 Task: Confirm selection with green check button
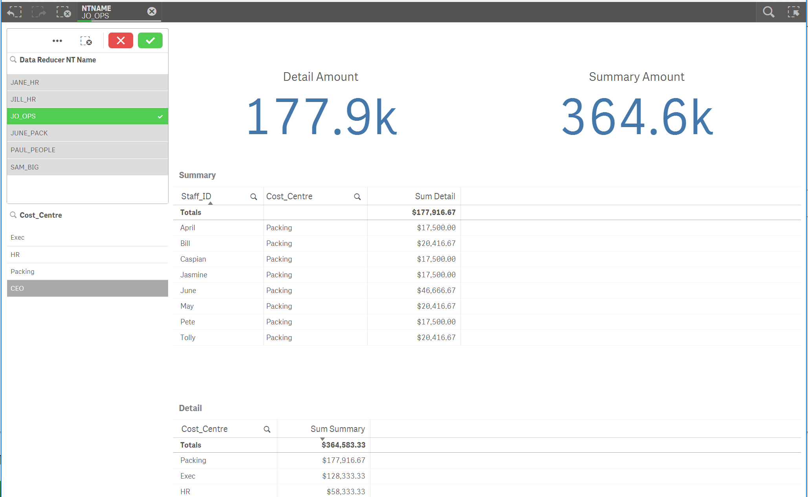150,40
